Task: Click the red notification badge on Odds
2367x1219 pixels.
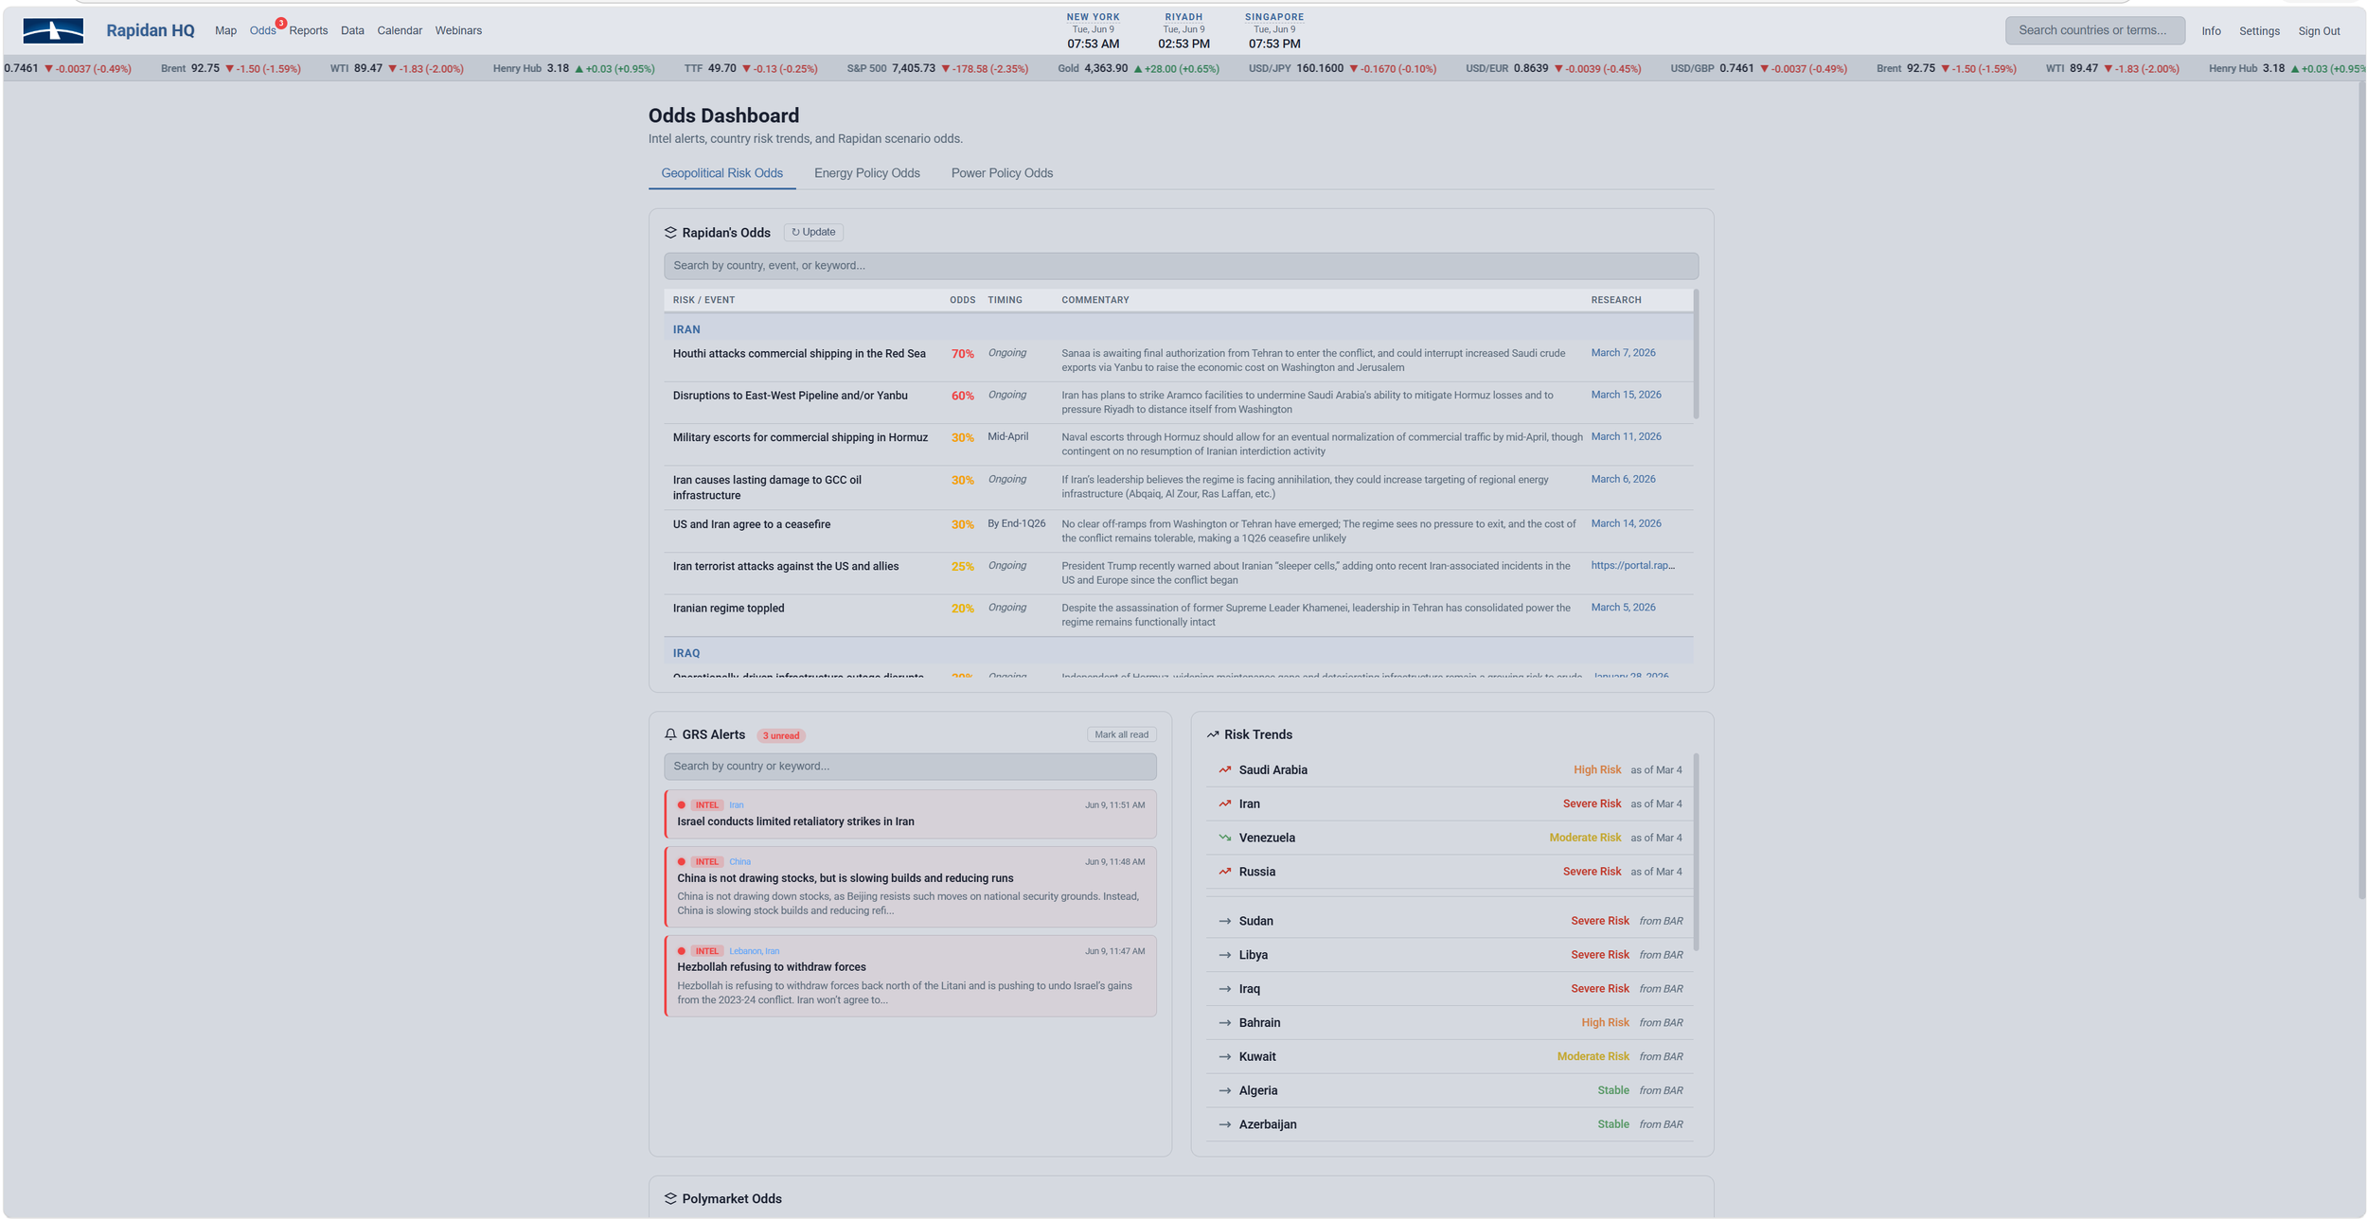Action: (x=281, y=23)
